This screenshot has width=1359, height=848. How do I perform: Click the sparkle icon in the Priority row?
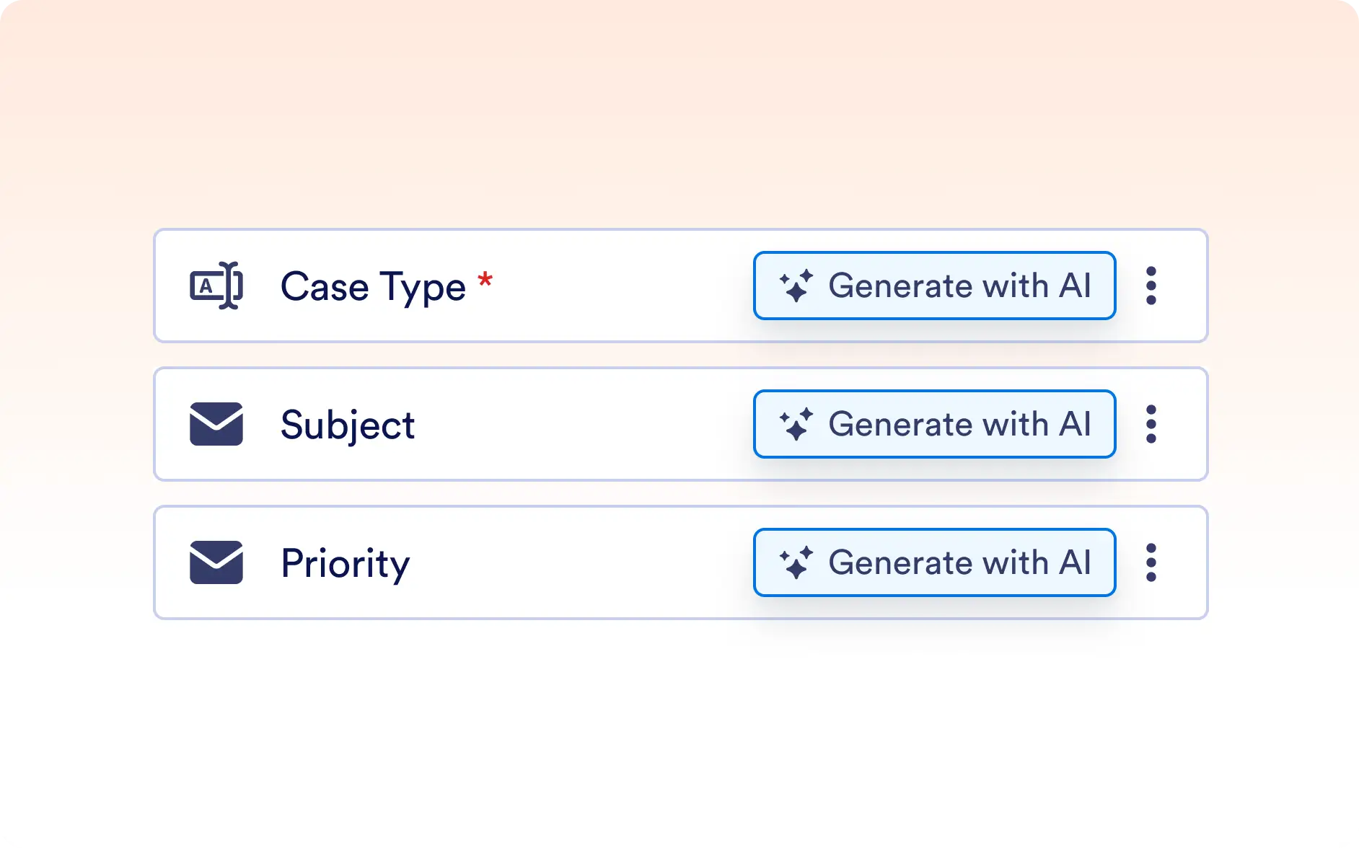(796, 563)
